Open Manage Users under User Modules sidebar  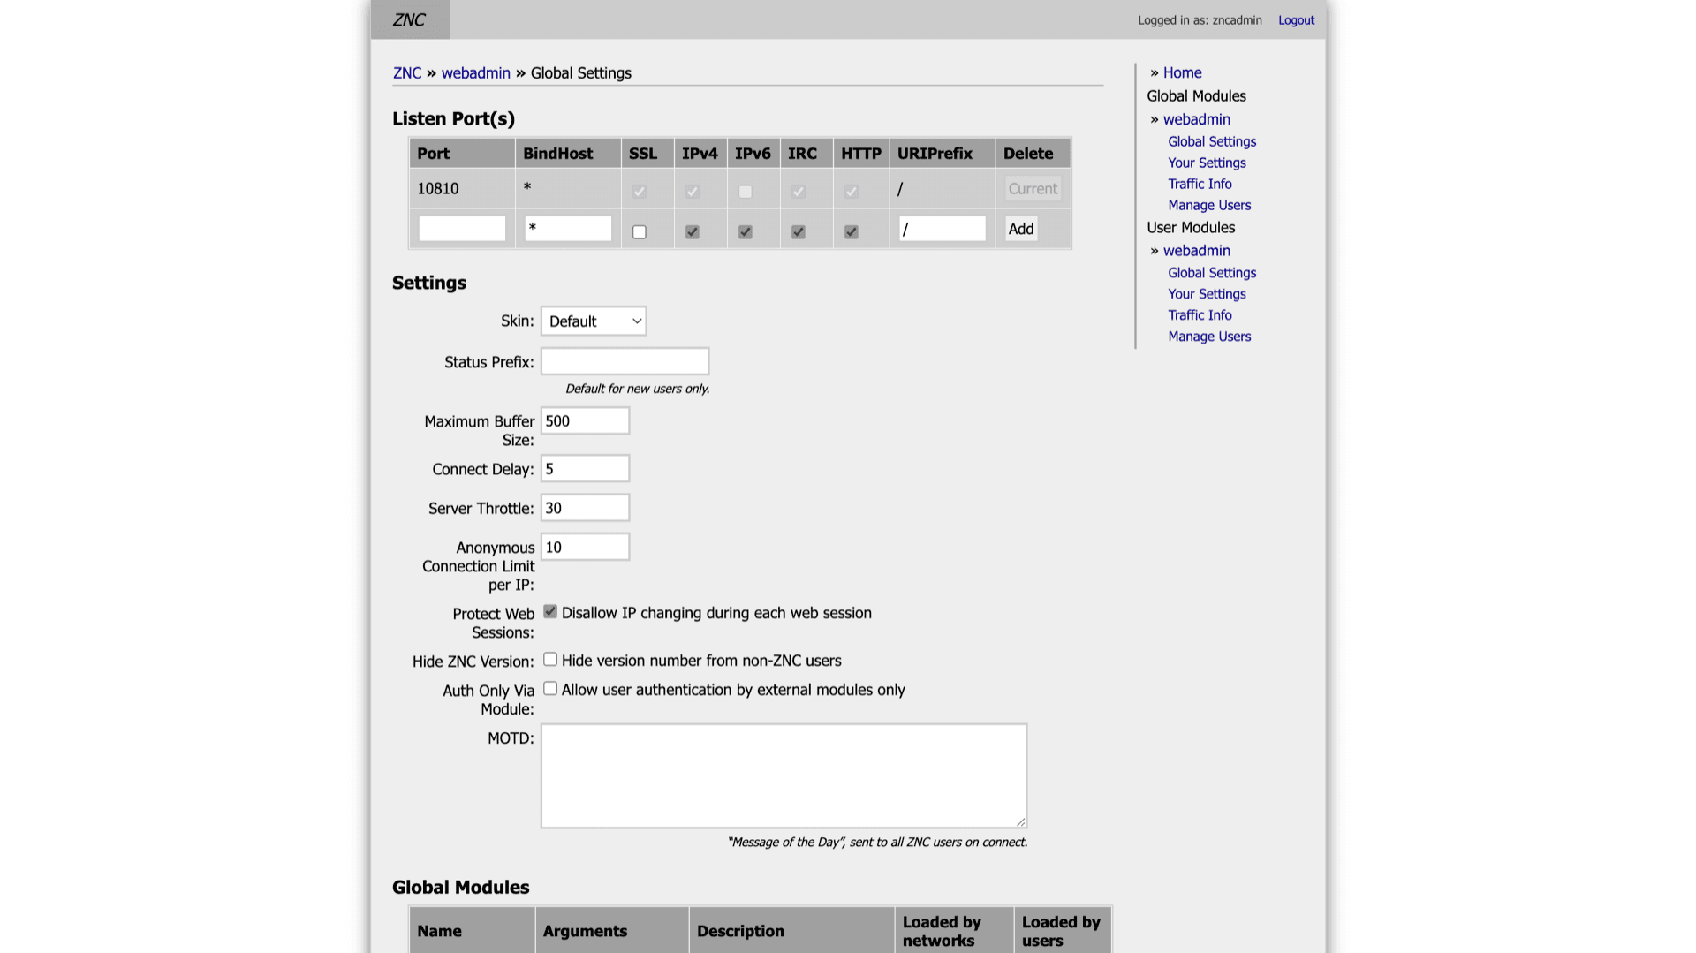pos(1209,337)
